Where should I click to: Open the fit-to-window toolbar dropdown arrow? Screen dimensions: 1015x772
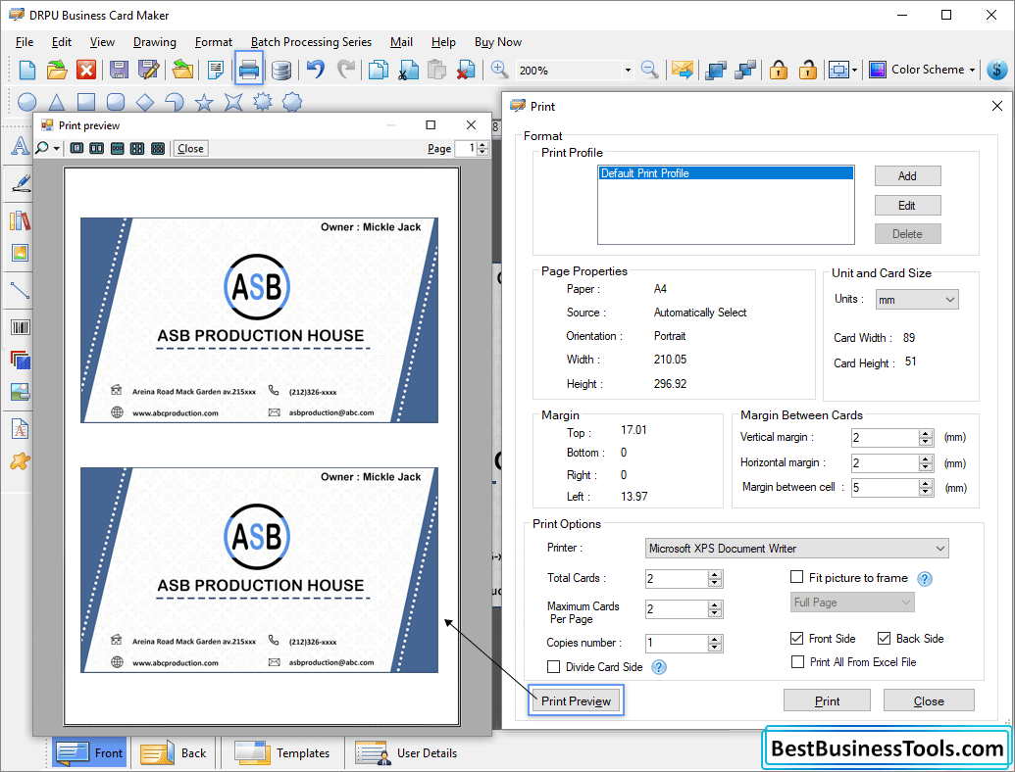click(x=854, y=70)
